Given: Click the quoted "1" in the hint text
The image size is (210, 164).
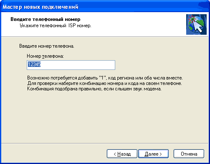Looking at the screenshot, I should click(x=102, y=78).
